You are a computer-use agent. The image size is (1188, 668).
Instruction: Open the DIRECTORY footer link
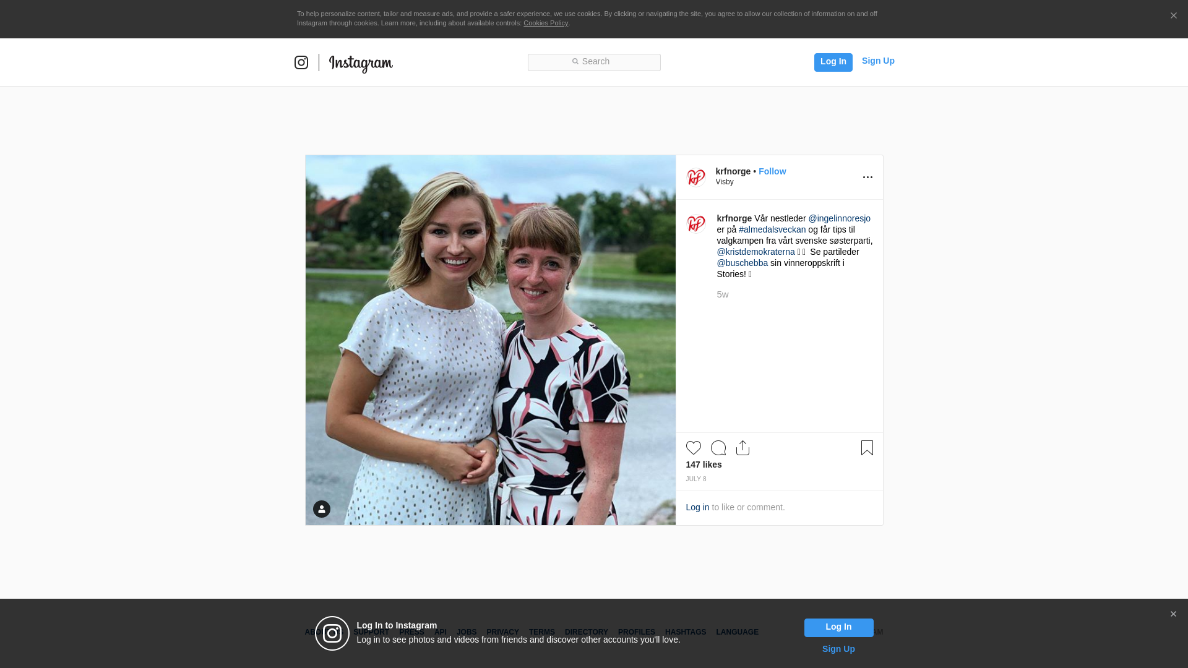click(586, 632)
